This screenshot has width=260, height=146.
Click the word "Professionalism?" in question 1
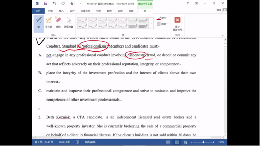(x=94, y=46)
